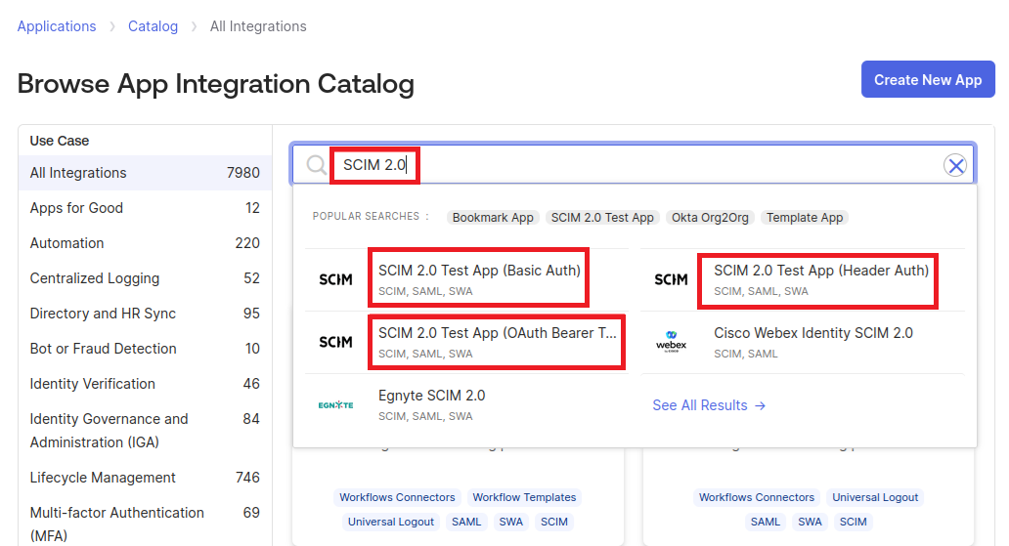Select Bookmark App popular search
Screen dimensions: 1009x546
(x=493, y=218)
